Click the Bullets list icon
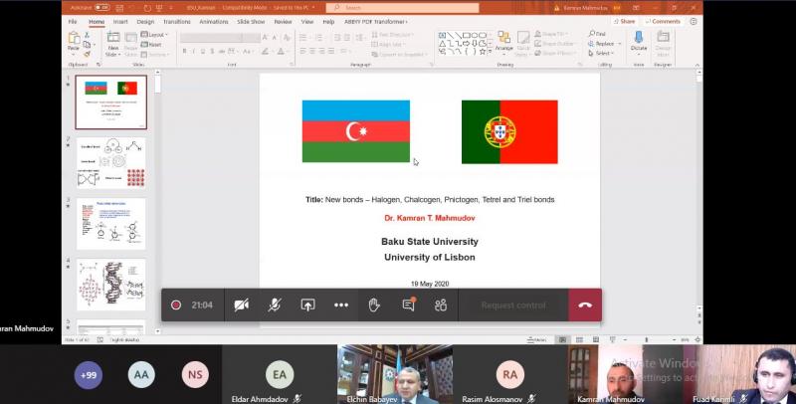This screenshot has width=796, height=404. click(303, 38)
